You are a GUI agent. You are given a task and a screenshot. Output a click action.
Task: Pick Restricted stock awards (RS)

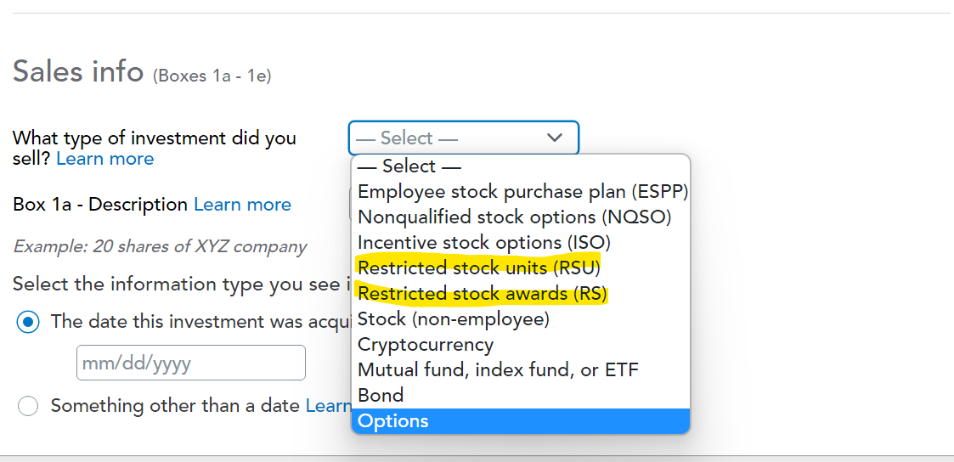coord(483,294)
